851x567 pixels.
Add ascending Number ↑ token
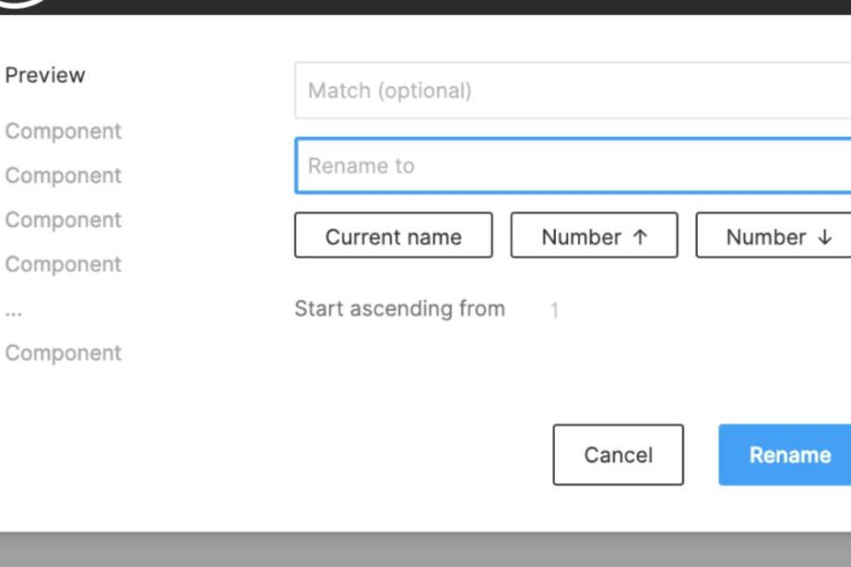[594, 236]
